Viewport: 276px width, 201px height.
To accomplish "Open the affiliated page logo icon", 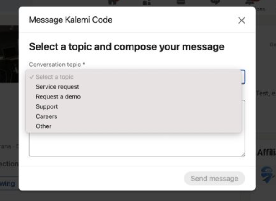I will point(267,175).
